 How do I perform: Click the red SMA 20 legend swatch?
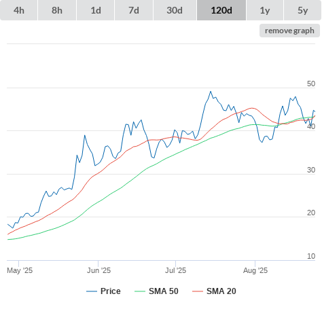click(x=198, y=291)
